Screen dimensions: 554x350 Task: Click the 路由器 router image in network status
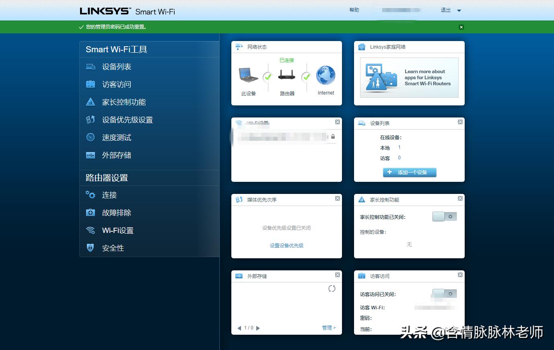coord(287,75)
